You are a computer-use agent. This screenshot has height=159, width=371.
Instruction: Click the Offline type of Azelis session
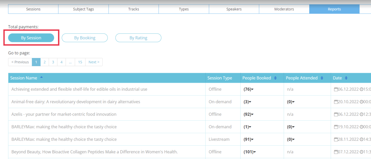[215, 114]
